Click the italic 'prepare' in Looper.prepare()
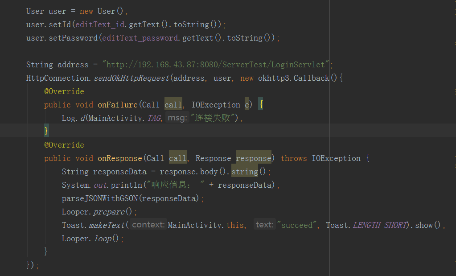This screenshot has width=456, height=276. 109,212
